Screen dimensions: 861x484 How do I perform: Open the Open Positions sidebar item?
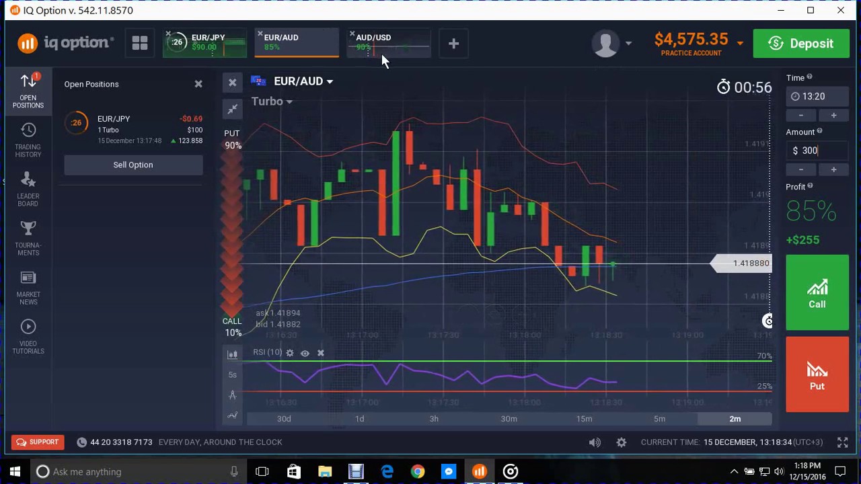[28, 91]
